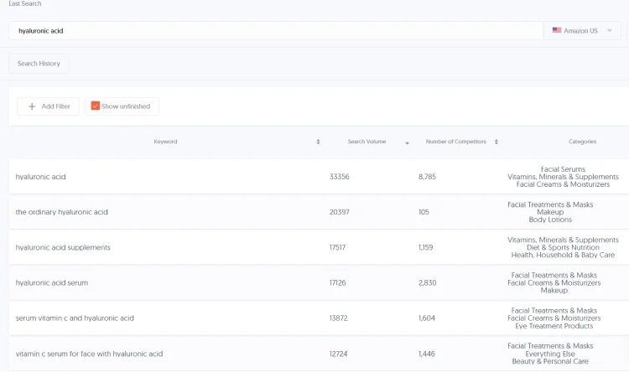Click search volume value 17126

(x=337, y=282)
